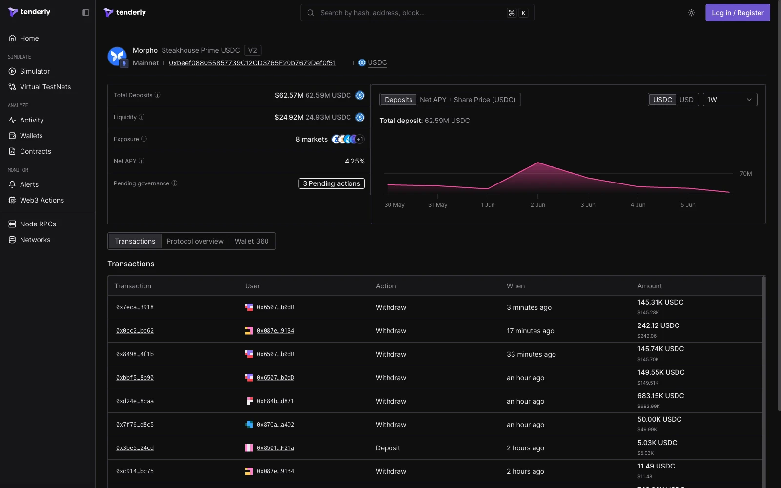This screenshot has width=781, height=488.
Task: Open user 0x087e…91B4 in 17 minutes ago row
Action: pos(275,331)
